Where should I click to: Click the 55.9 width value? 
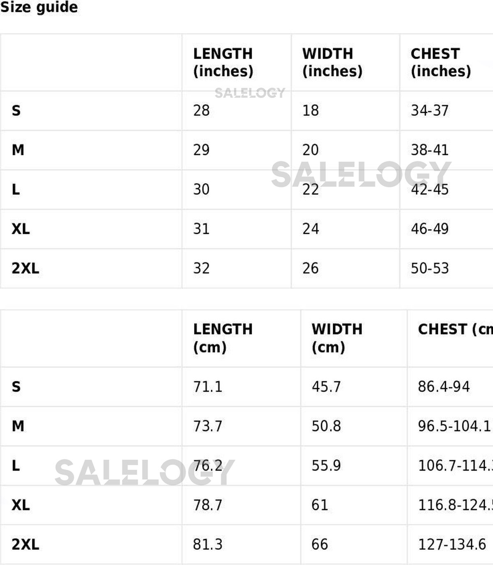tap(326, 465)
